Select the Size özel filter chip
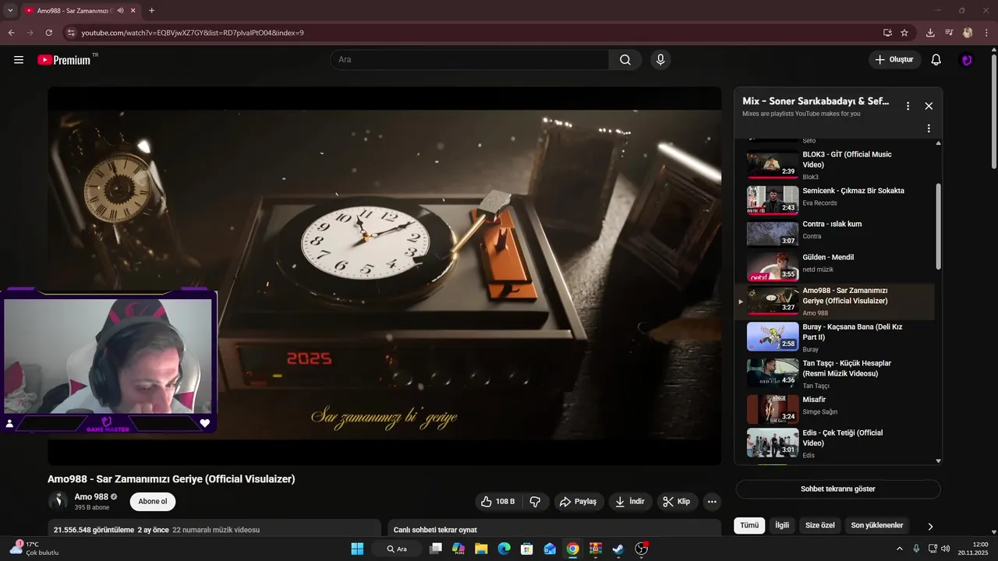 [x=819, y=525]
